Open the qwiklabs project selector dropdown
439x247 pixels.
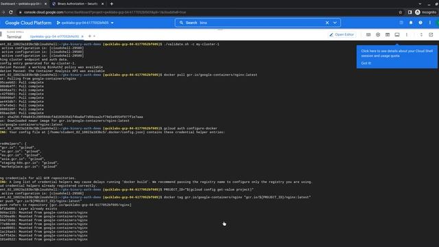(85, 23)
